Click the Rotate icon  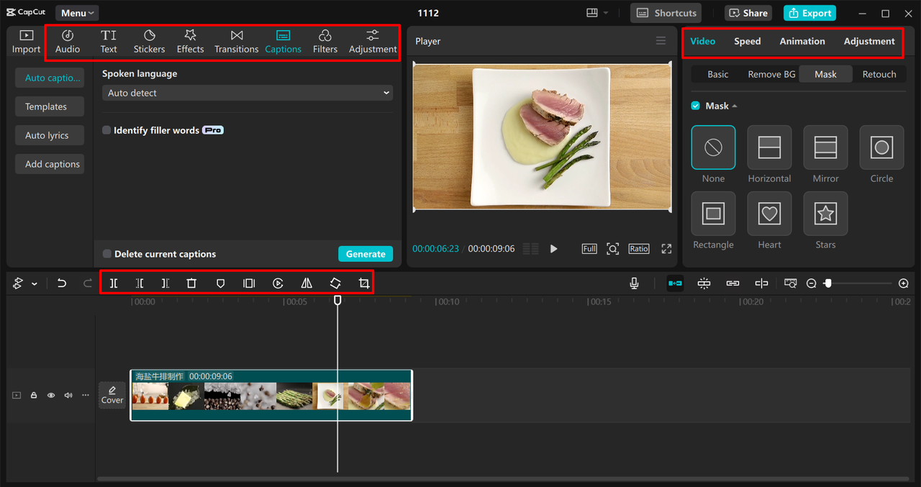[335, 283]
